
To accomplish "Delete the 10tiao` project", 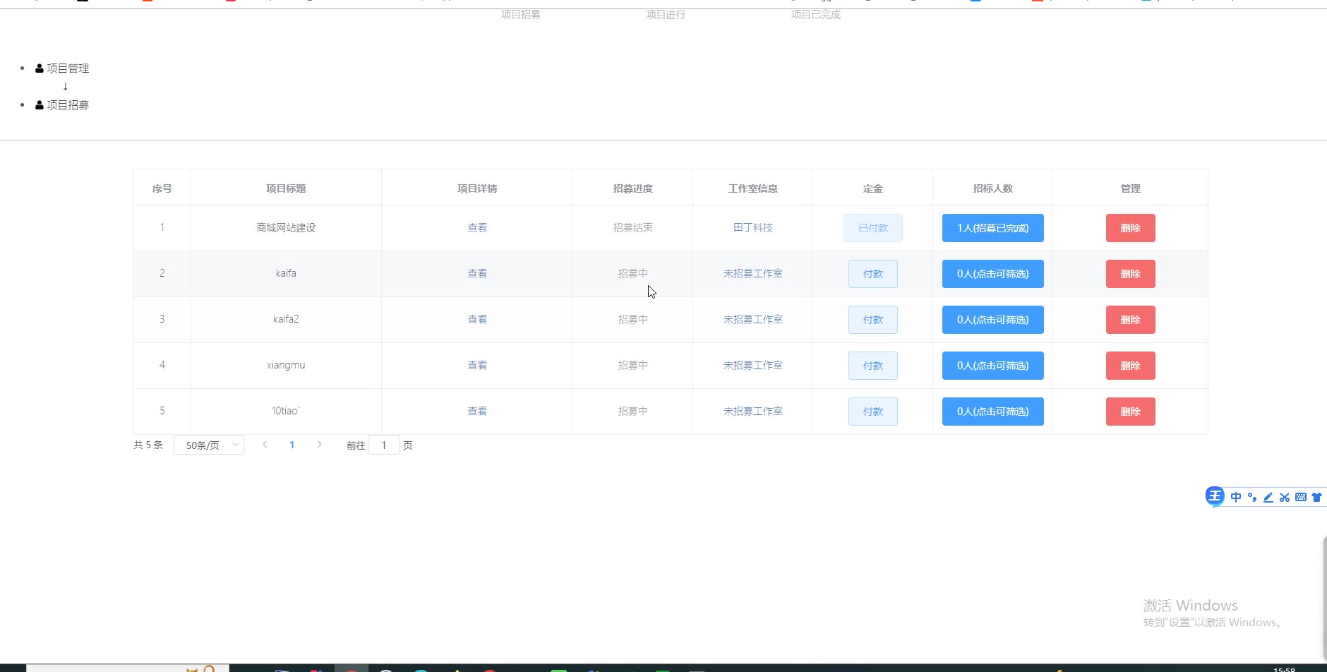I will point(1131,412).
